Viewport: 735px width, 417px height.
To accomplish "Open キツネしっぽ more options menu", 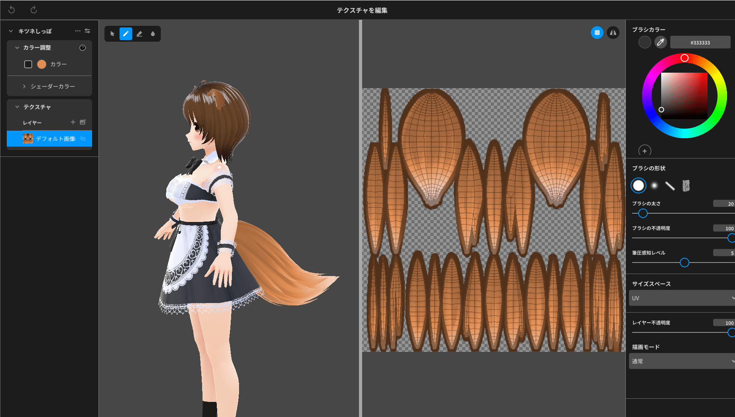I will tap(77, 31).
